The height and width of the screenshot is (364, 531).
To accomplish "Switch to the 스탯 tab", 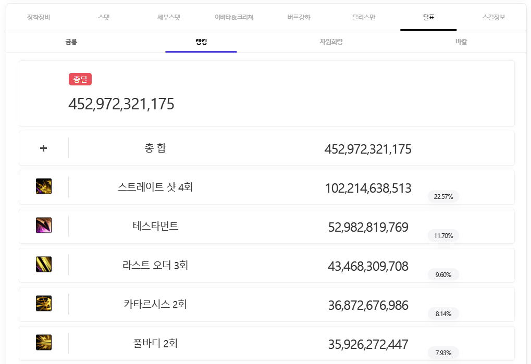I will pos(104,17).
